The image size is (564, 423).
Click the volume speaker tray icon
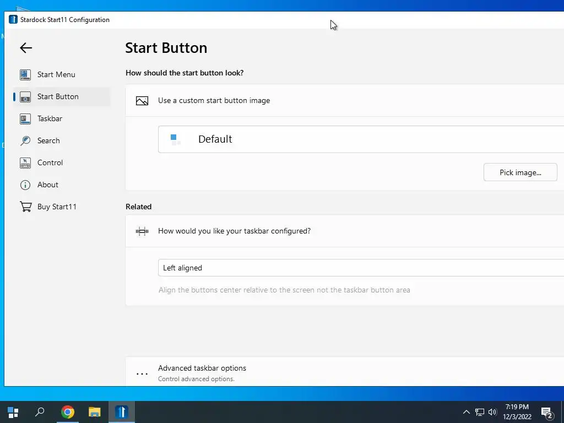(x=492, y=412)
